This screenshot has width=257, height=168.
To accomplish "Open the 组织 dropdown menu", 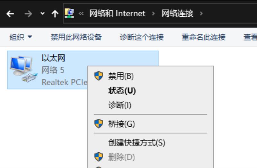I will [x=21, y=37].
